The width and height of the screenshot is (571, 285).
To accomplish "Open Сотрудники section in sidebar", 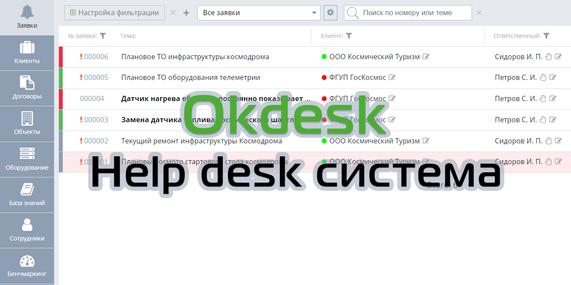I will point(27,230).
